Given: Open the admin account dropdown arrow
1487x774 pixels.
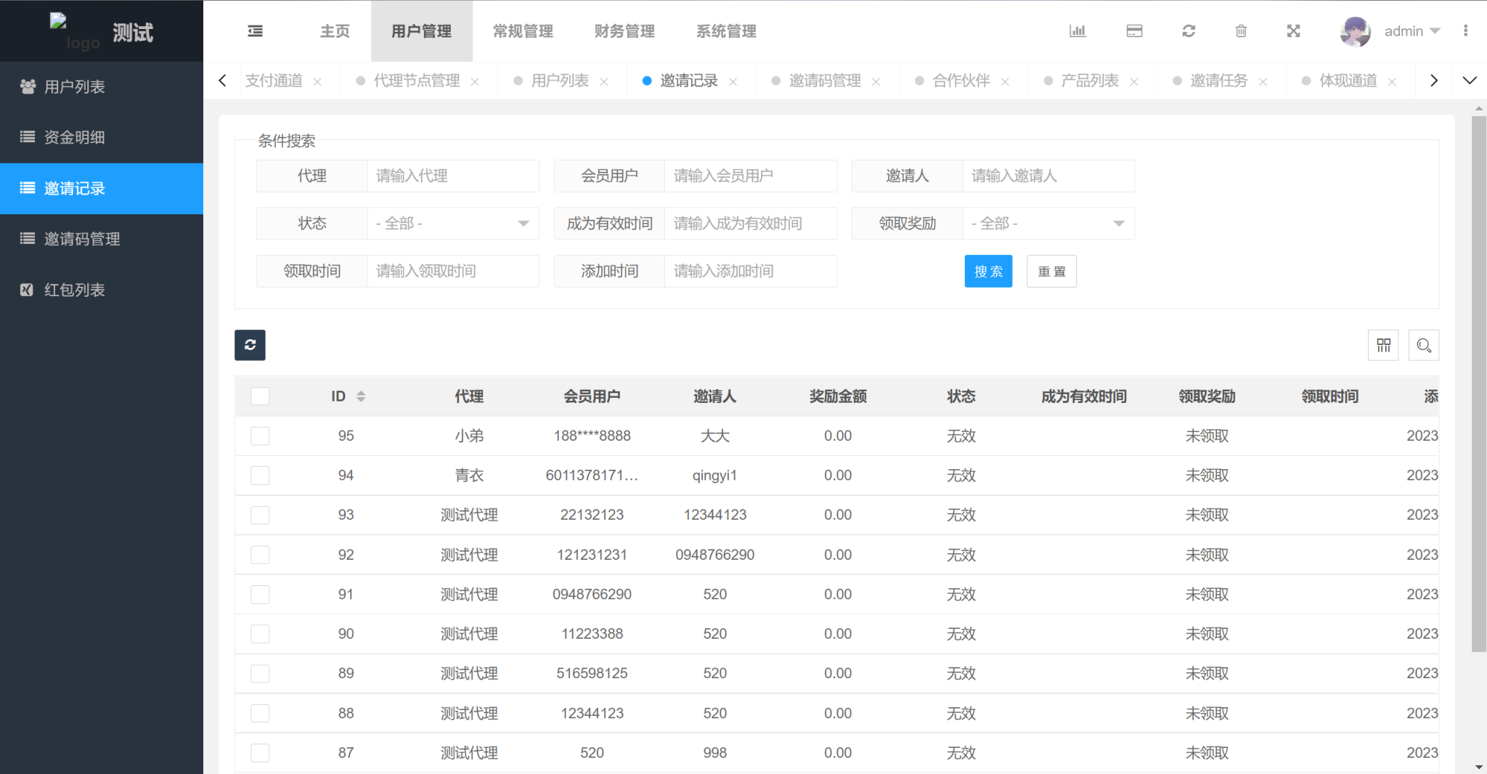Looking at the screenshot, I should [1436, 30].
